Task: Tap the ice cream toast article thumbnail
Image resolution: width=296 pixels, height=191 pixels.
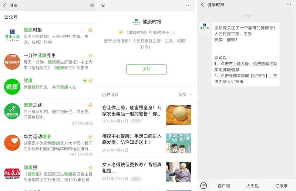Action: (x=179, y=115)
